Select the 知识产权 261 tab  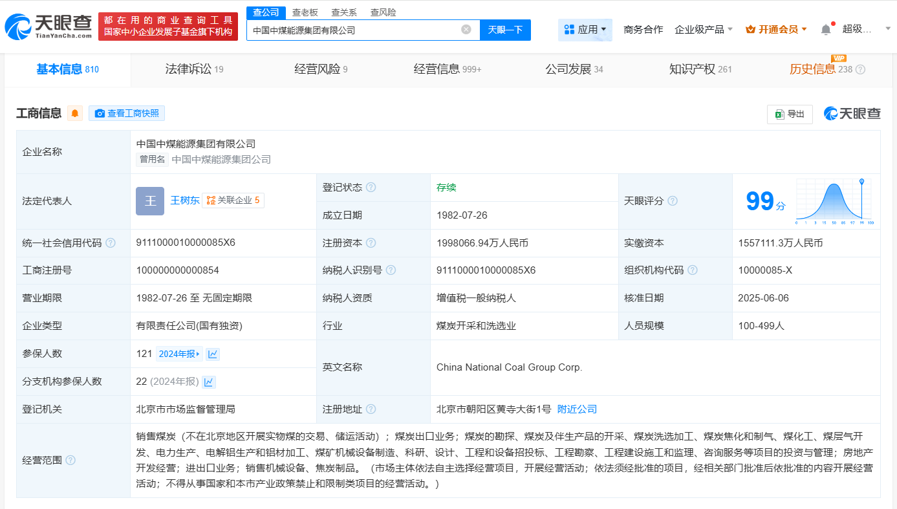tap(700, 70)
